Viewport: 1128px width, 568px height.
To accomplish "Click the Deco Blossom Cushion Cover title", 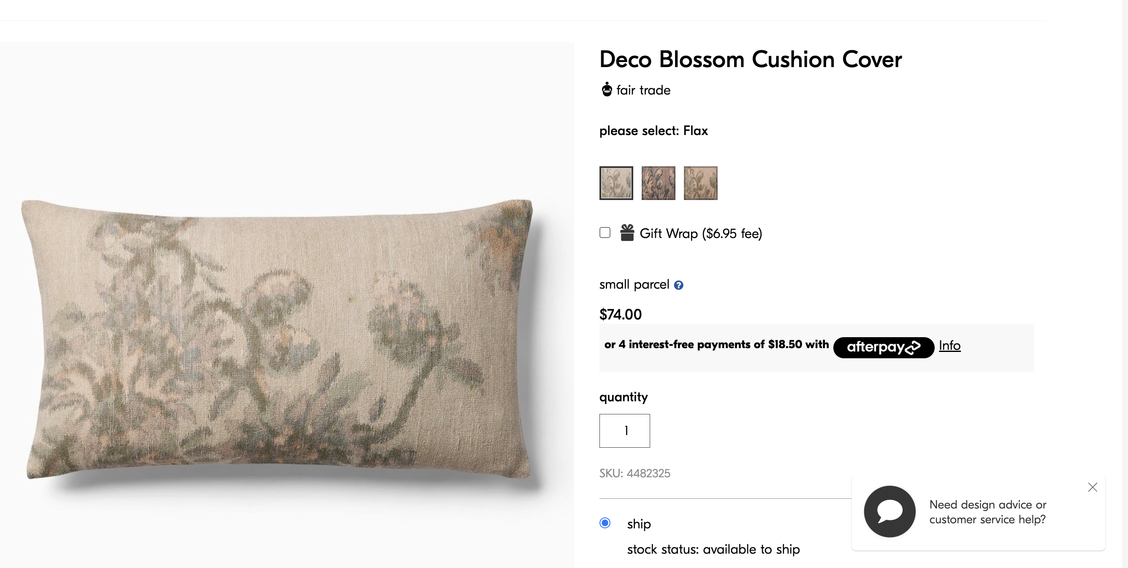I will [x=751, y=60].
